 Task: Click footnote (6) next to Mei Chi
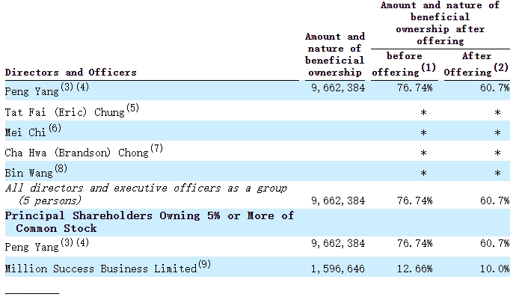coord(55,128)
